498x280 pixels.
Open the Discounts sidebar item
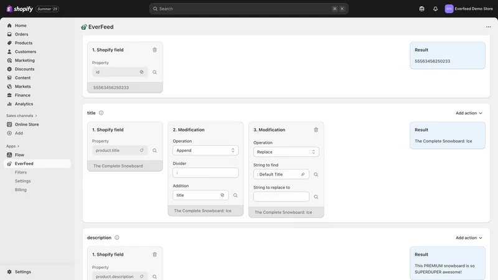tap(24, 69)
